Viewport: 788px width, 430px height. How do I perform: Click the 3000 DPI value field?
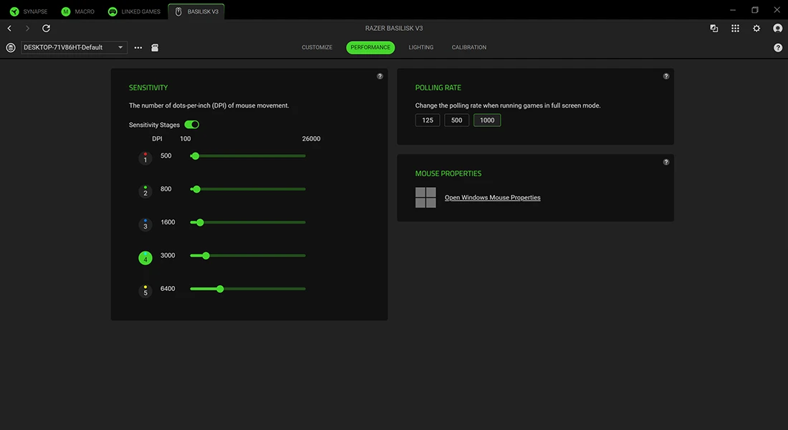click(168, 255)
